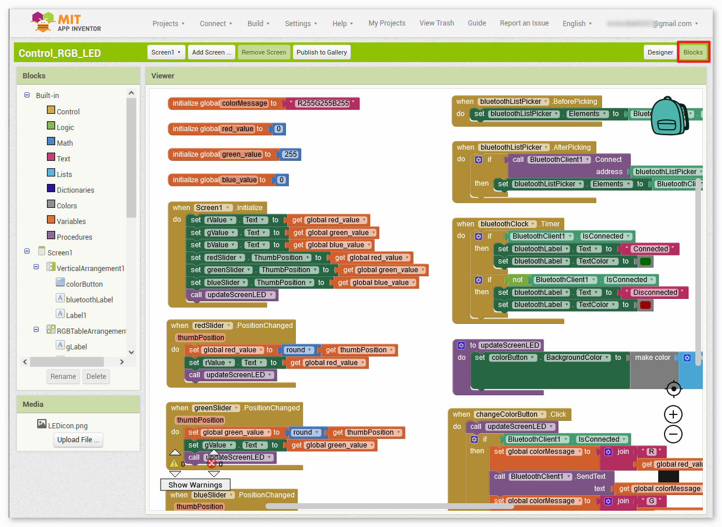Zoom in with the plus icon

673,414
